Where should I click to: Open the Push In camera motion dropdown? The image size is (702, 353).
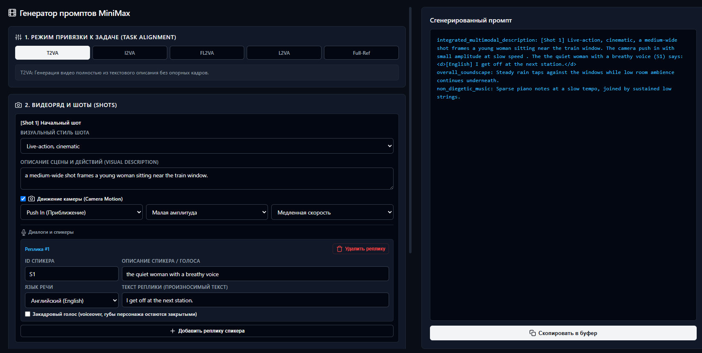pos(81,212)
